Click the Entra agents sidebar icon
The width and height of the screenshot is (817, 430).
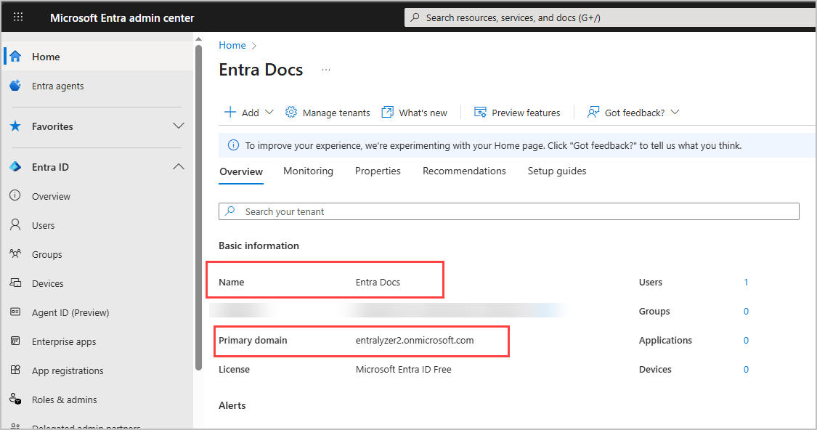[15, 86]
